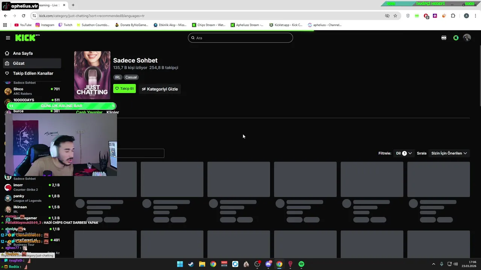This screenshot has width=481, height=270.
Task: Show hidden system tray icons
Action: [433, 264]
